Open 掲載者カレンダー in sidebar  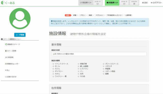coord(12,64)
